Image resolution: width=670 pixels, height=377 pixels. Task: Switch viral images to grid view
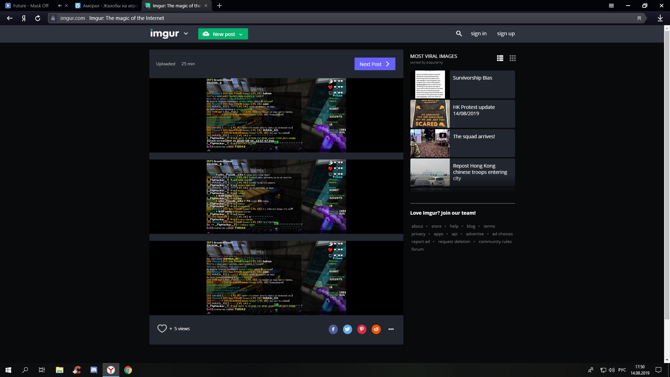click(x=512, y=58)
